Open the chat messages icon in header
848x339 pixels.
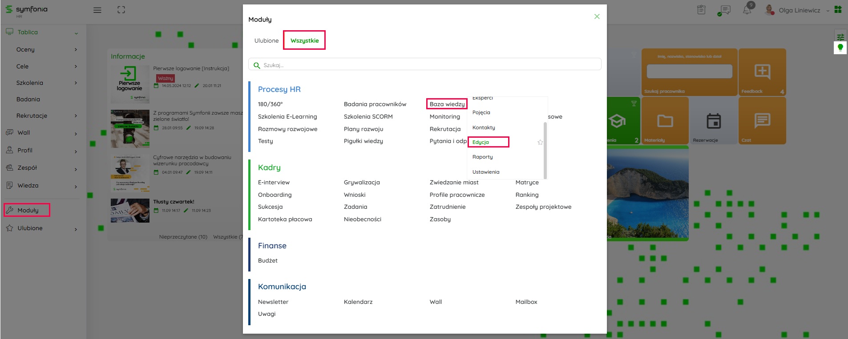coord(724,10)
